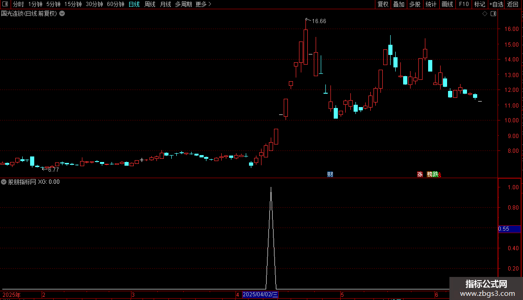The height and width of the screenshot is (300, 523).
Task: Click the 2025/04/02 date cursor label
Action: [x=260, y=294]
